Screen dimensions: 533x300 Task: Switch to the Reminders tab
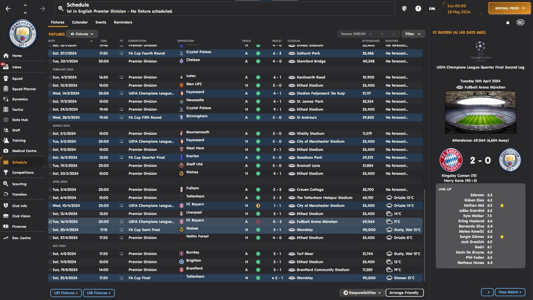pos(123,22)
